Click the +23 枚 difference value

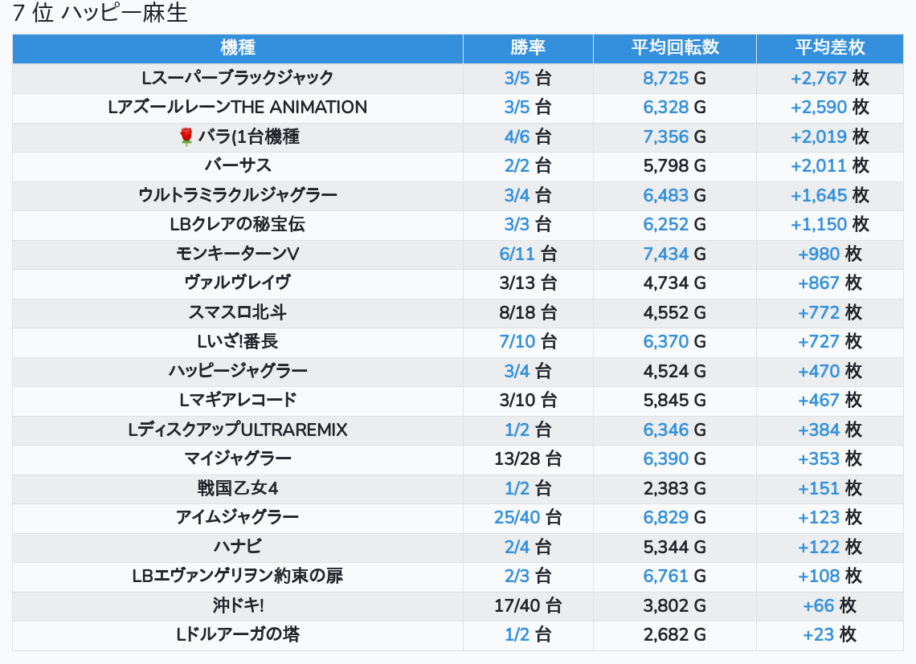(x=829, y=635)
